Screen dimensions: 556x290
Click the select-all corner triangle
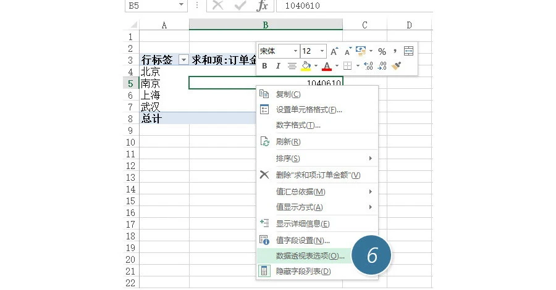click(x=133, y=25)
